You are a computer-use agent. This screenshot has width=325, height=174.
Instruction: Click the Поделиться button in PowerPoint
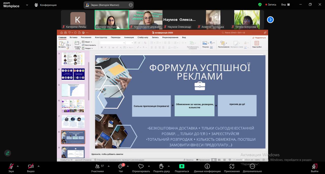pos(259,38)
